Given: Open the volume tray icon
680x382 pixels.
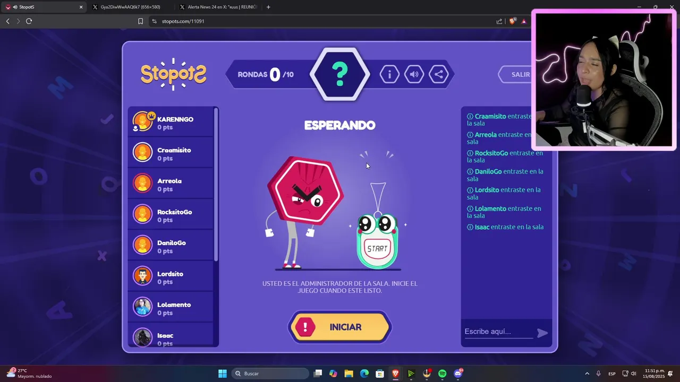Looking at the screenshot, I should click(x=633, y=374).
